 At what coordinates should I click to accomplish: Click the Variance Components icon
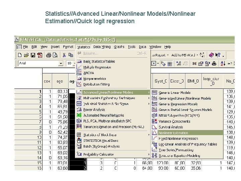(154, 121)
